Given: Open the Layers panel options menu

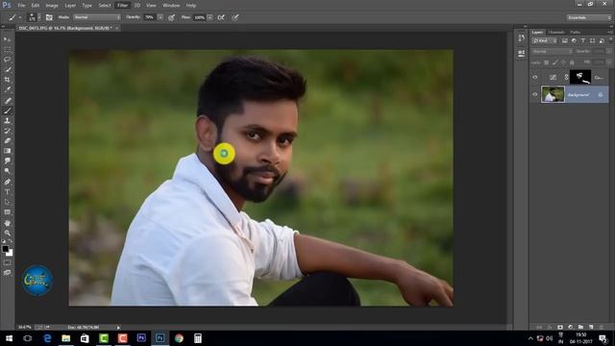Looking at the screenshot, I should pyautogui.click(x=610, y=32).
